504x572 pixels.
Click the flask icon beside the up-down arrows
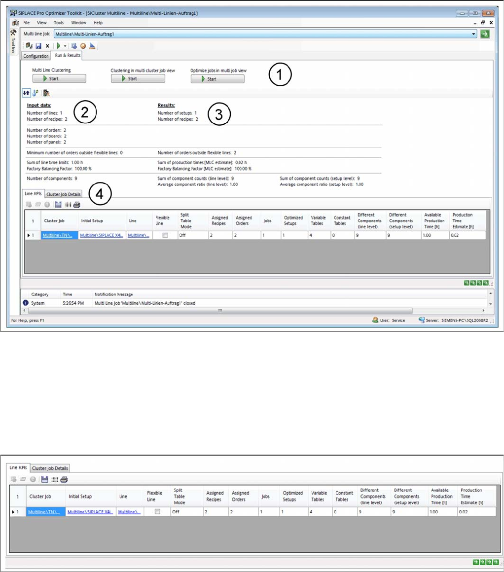[36, 93]
